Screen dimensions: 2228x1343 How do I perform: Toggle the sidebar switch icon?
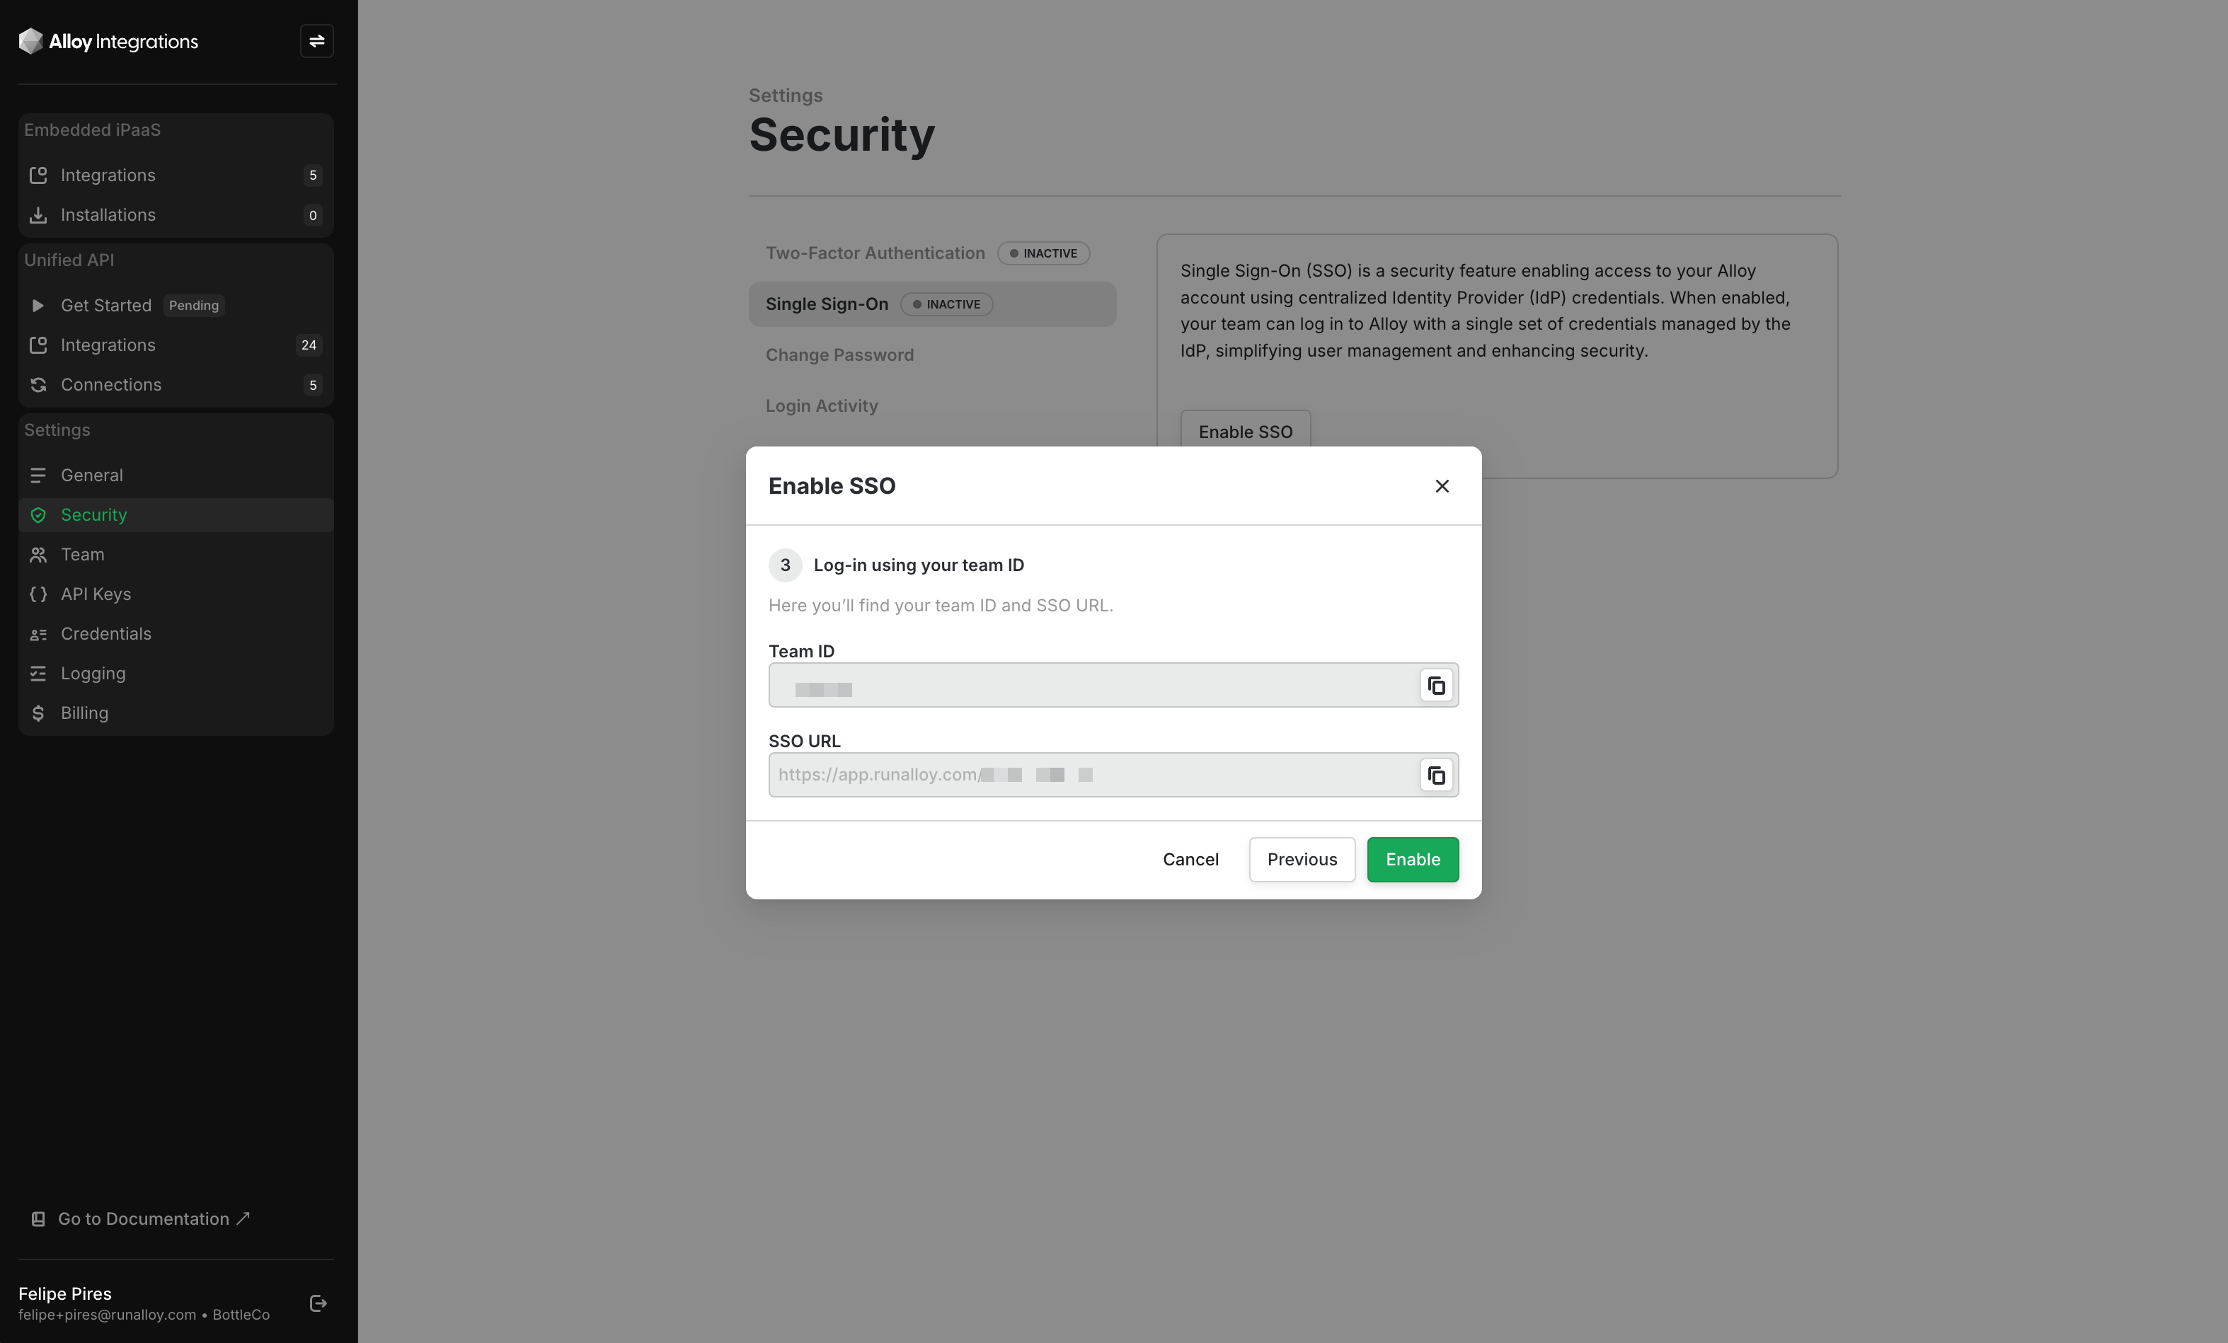pyautogui.click(x=316, y=42)
